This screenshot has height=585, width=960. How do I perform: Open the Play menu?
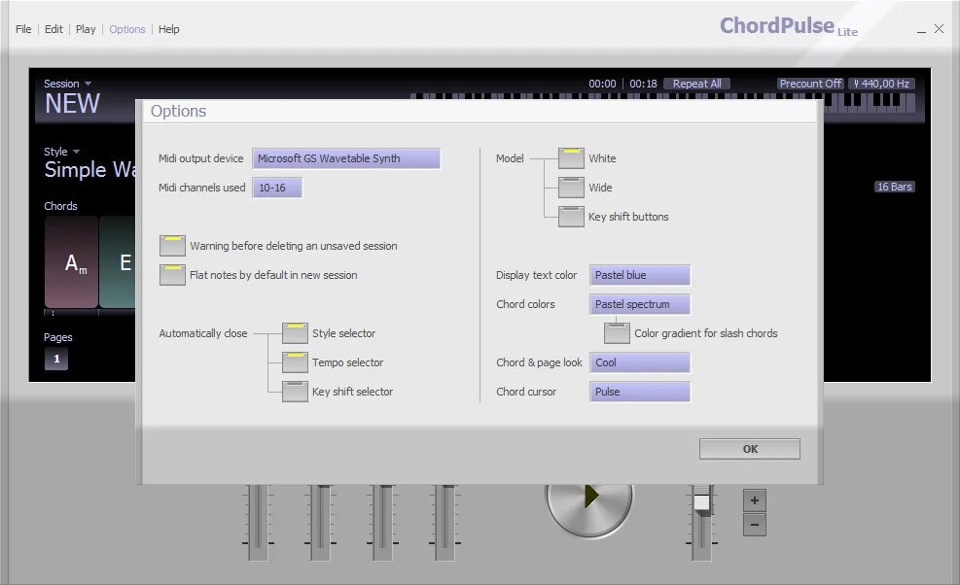pos(86,29)
